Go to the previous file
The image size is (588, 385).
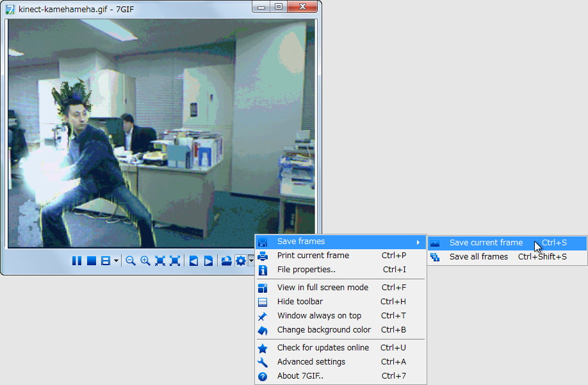click(x=193, y=261)
